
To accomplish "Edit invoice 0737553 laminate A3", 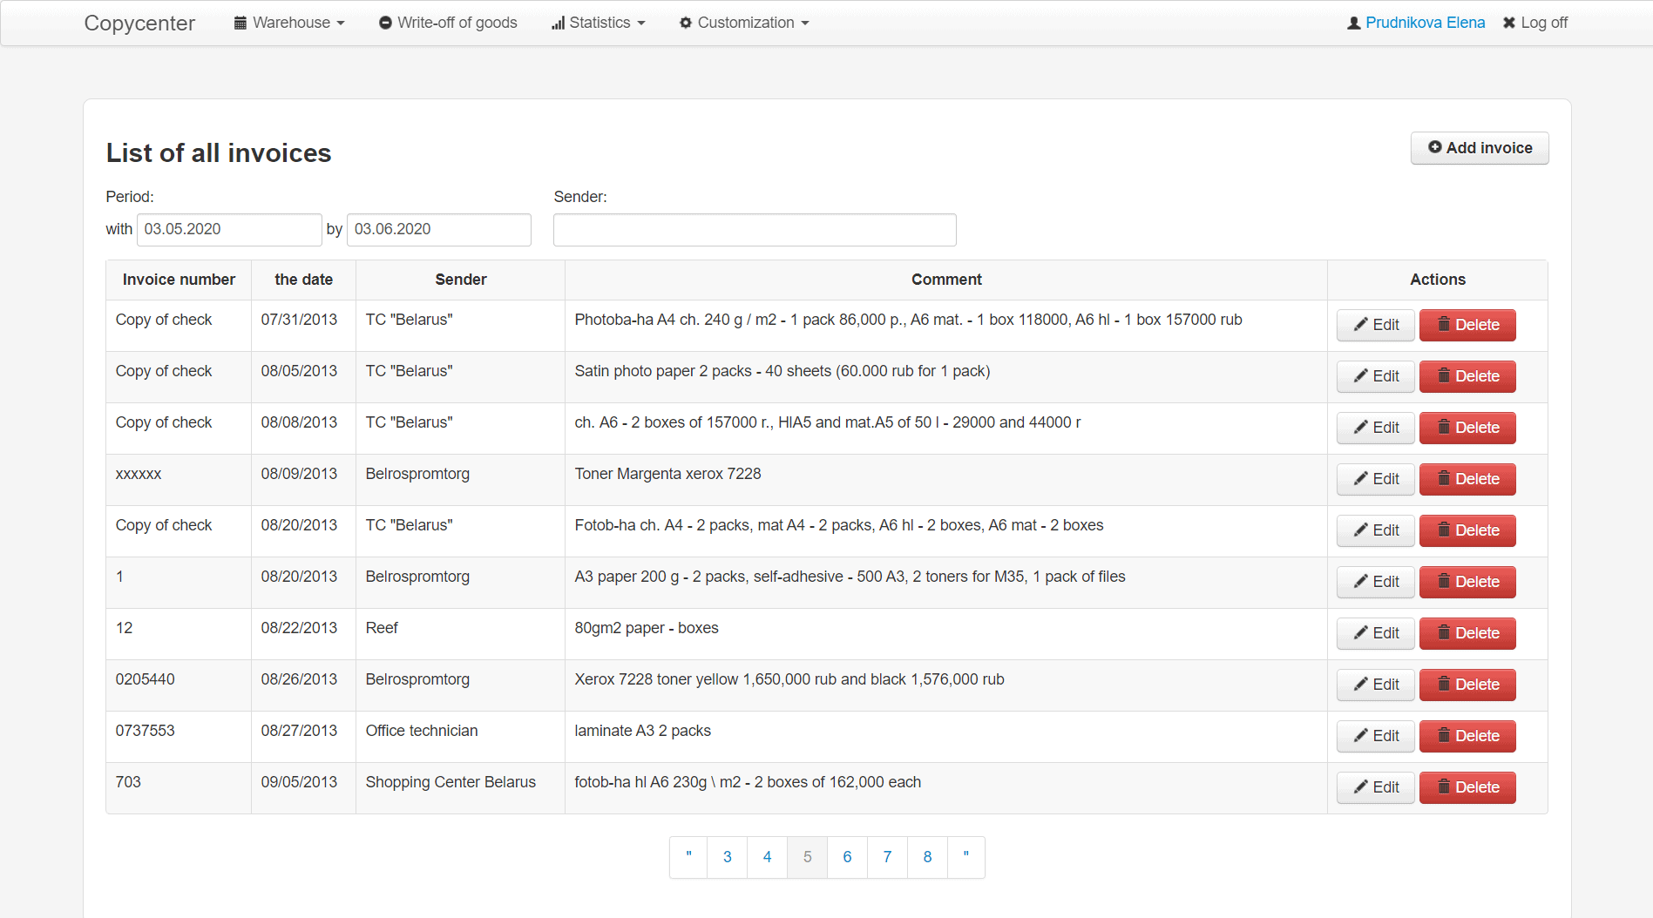I will [1376, 737].
